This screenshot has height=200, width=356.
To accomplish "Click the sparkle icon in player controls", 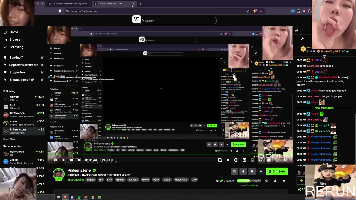I will 228,160.
